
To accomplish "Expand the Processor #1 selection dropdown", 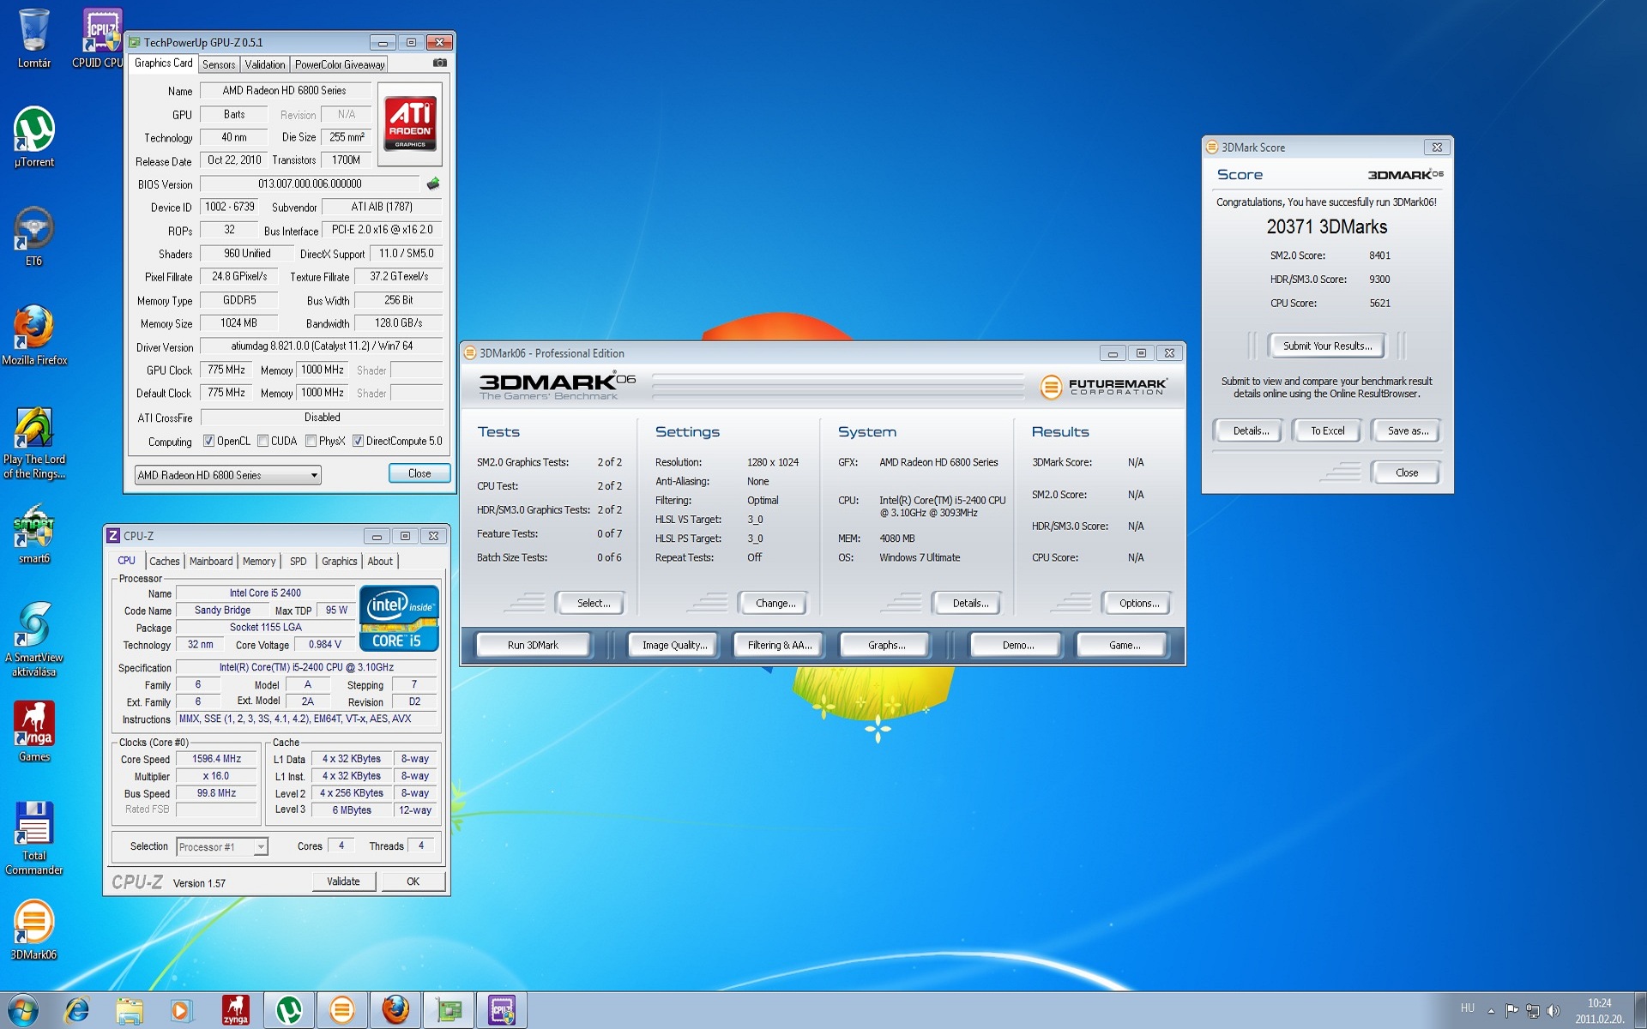I will click(x=222, y=847).
